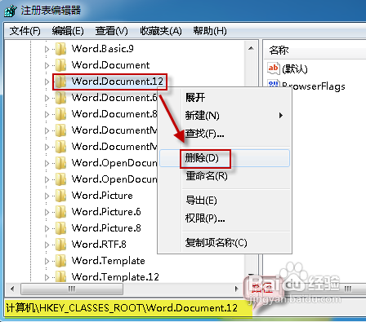Click the folder icon of Word.Basic.9
The image size is (366, 322).
pos(60,49)
